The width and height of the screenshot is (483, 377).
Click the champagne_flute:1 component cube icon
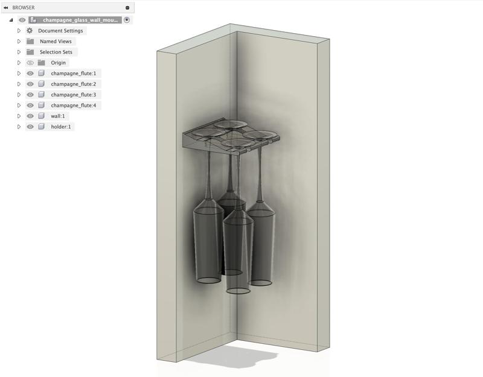(41, 73)
